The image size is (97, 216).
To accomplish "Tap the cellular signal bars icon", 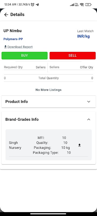I will 72,5.
